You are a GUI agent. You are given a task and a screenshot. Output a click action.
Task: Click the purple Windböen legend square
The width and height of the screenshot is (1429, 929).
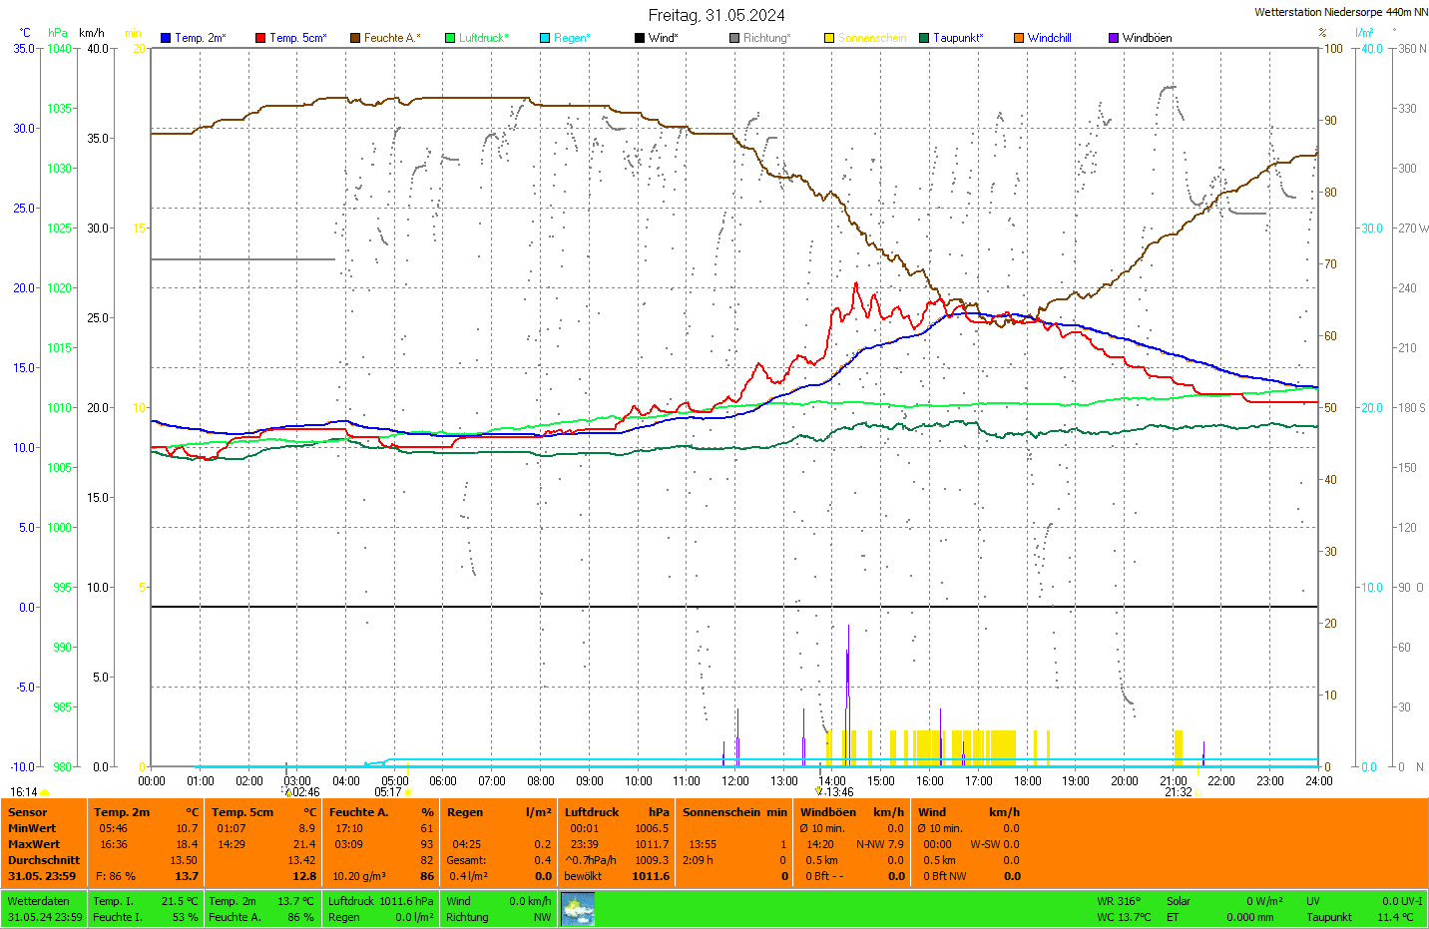[x=1114, y=38]
